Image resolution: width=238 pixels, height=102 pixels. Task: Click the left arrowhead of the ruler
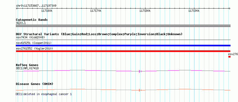(17, 8)
